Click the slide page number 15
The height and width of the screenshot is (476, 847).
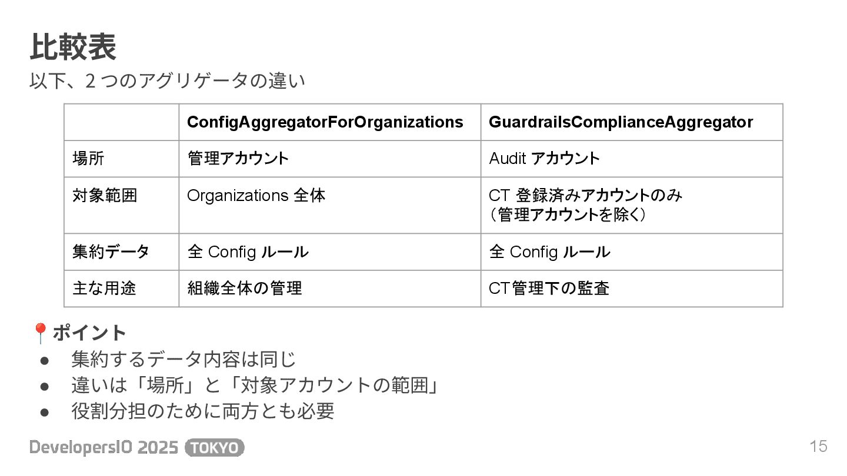click(x=818, y=447)
